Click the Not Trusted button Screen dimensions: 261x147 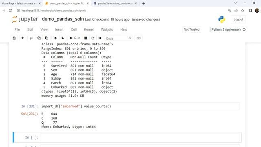coord(191,29)
